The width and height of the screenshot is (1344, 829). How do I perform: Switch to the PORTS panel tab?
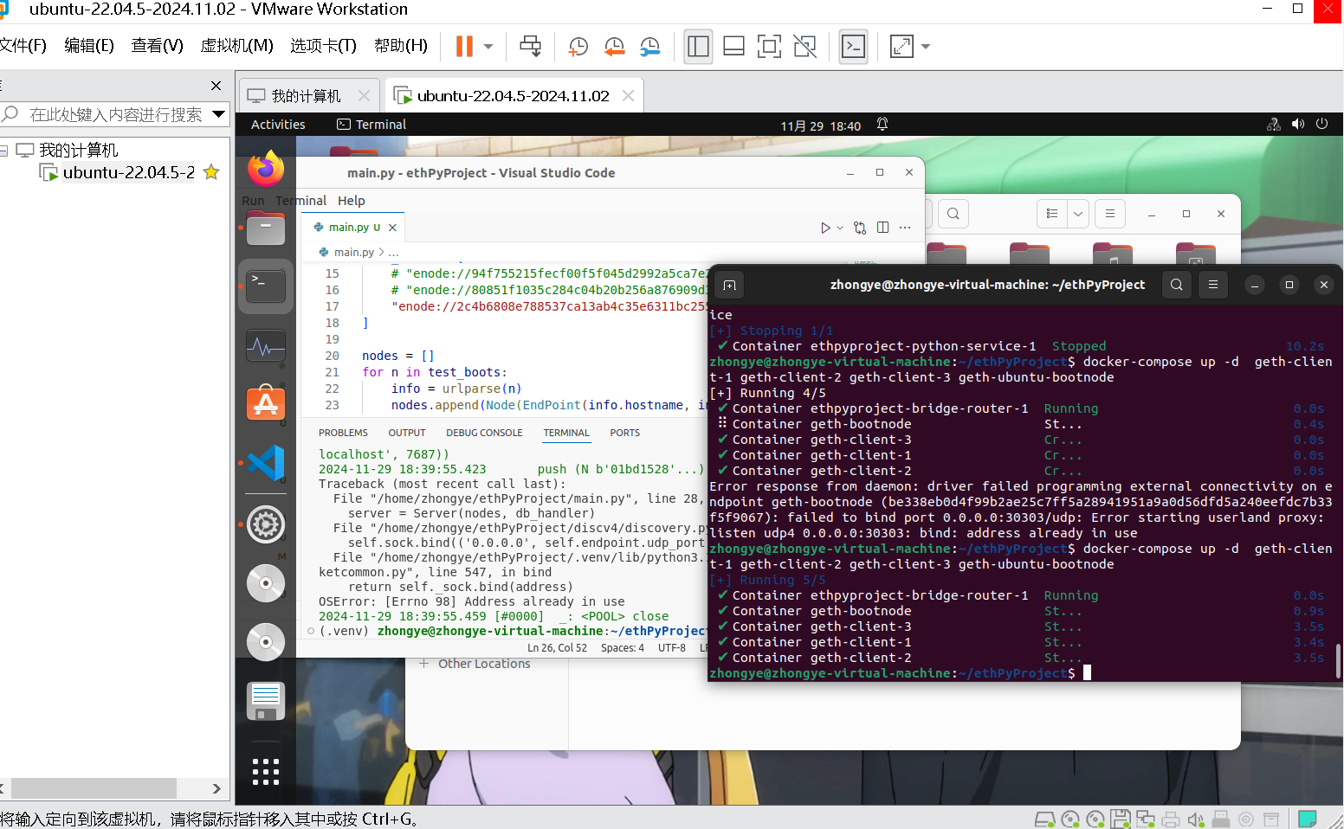(624, 433)
